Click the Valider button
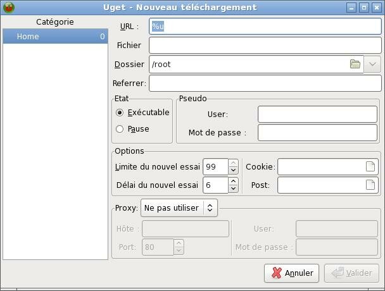 point(351,273)
